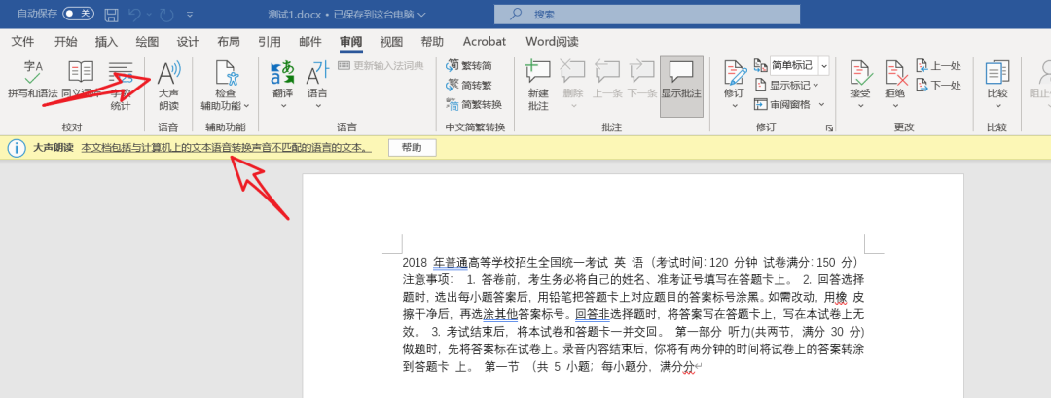Expand the arrow under 接受
The width and height of the screenshot is (1051, 398).
(x=860, y=106)
